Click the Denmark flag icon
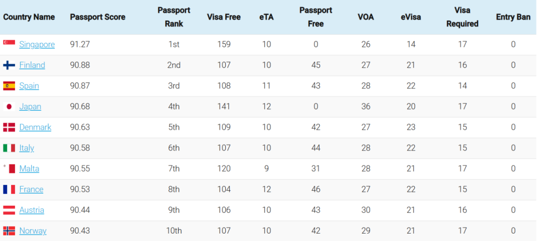Screen dimensions: 537x241 click(9, 127)
